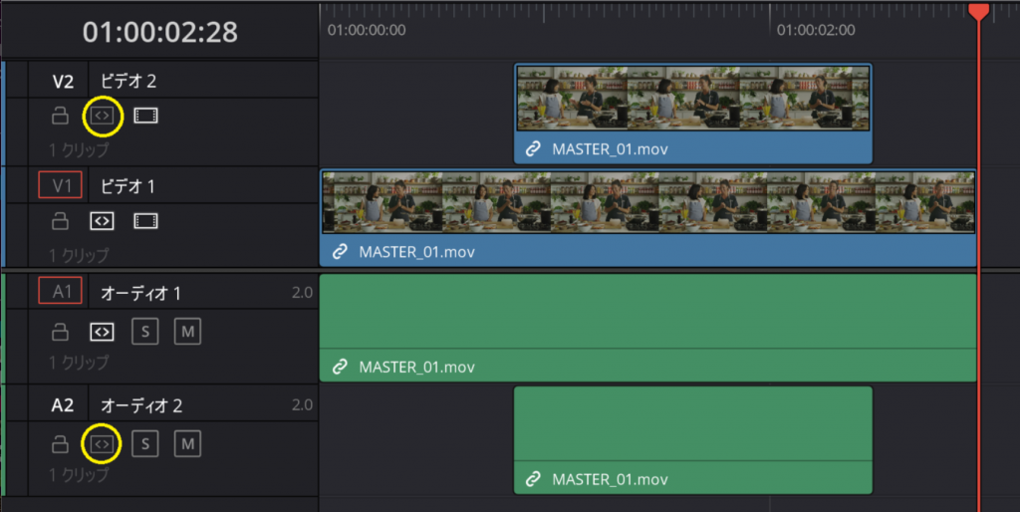Lock the A2 audio track

pyautogui.click(x=60, y=443)
